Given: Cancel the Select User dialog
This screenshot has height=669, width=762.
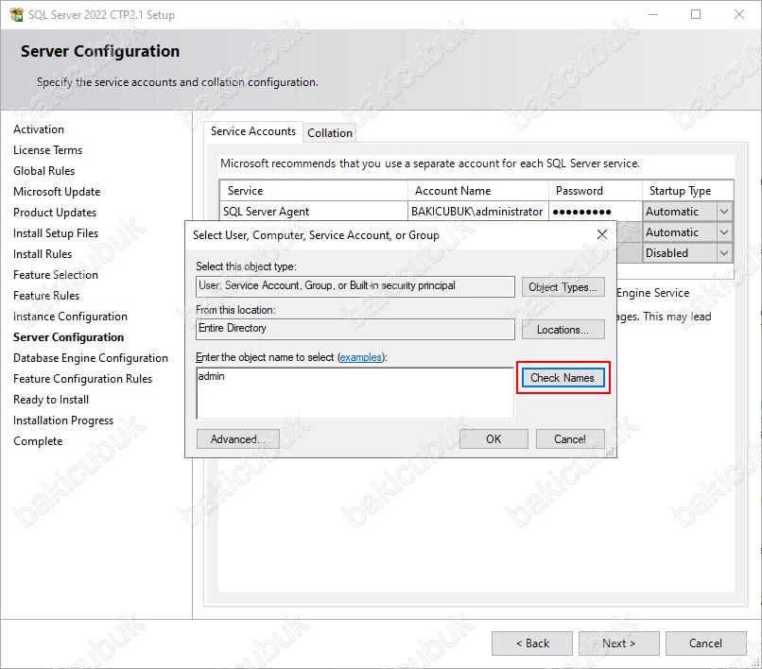Looking at the screenshot, I should click(x=570, y=439).
